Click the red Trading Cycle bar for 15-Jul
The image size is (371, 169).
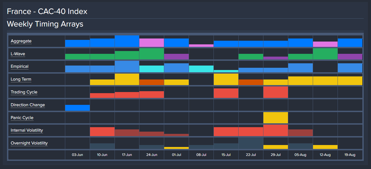[226, 93]
